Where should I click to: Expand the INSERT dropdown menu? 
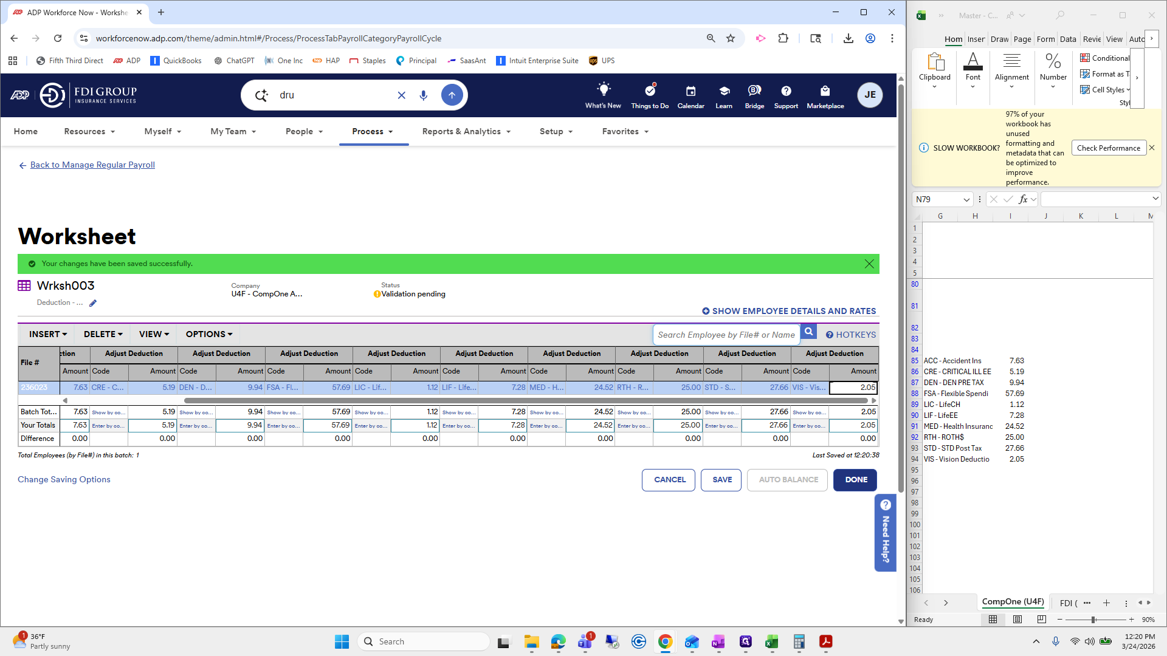tap(47, 334)
